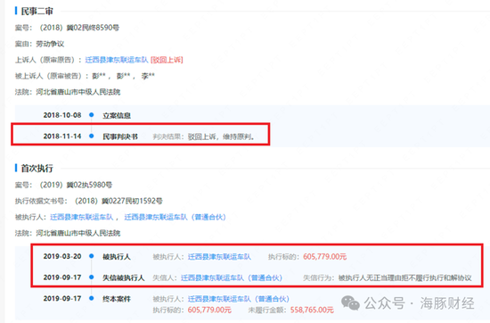Open 迁西县津东联运车队(普通合伙) link in 被执行人 header row

tap(175, 217)
